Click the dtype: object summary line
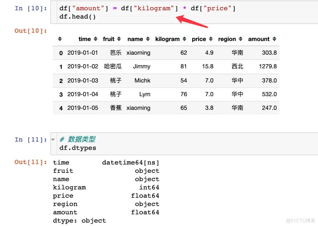The width and height of the screenshot is (318, 226). click(79, 221)
